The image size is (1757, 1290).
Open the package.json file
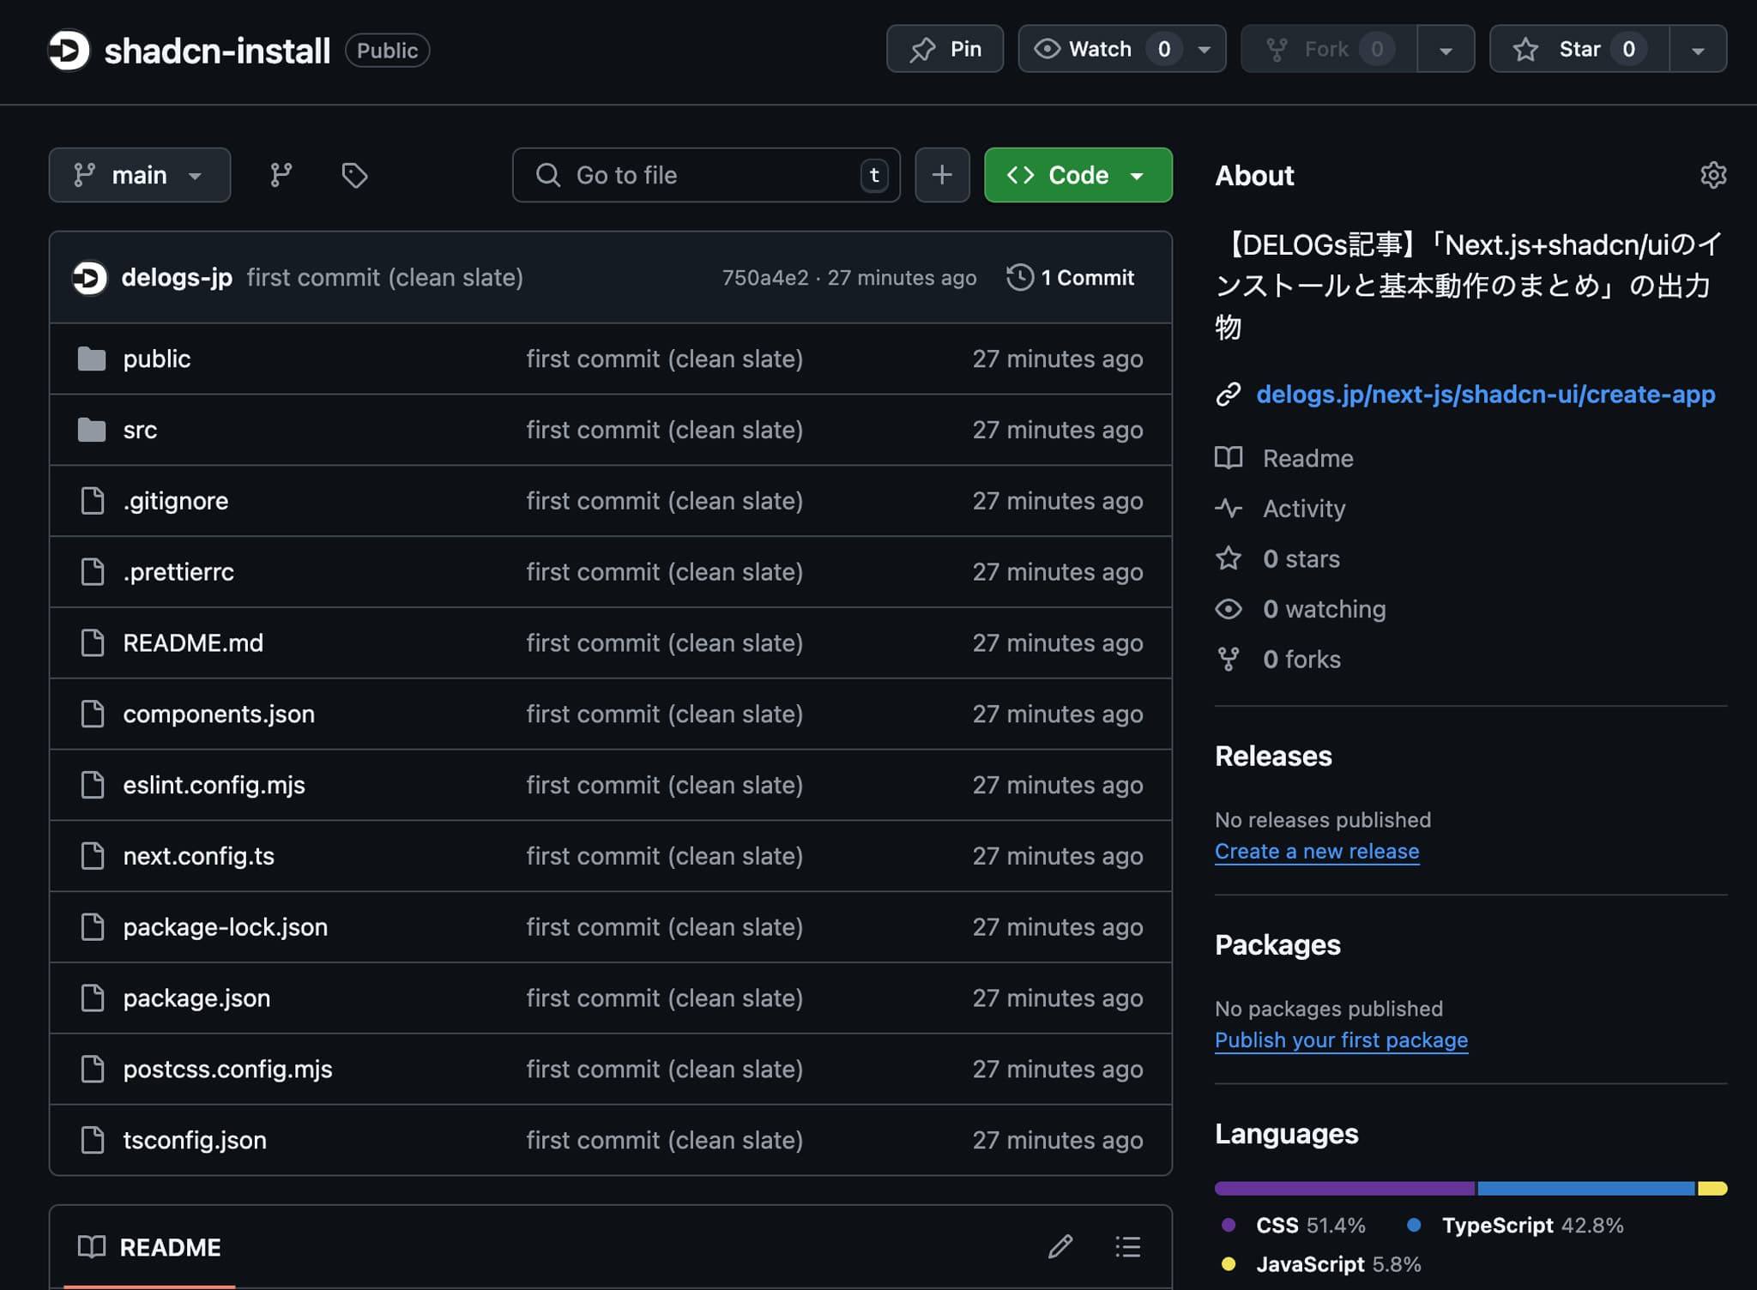196,998
